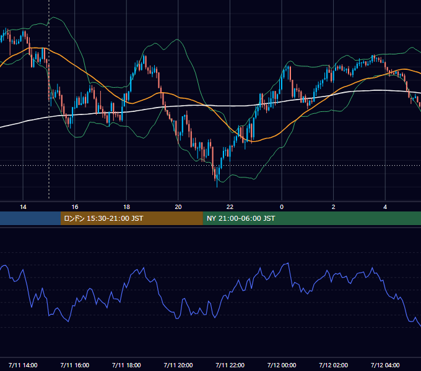Click the 7/12 00:00 label on indicator axis

(282, 365)
